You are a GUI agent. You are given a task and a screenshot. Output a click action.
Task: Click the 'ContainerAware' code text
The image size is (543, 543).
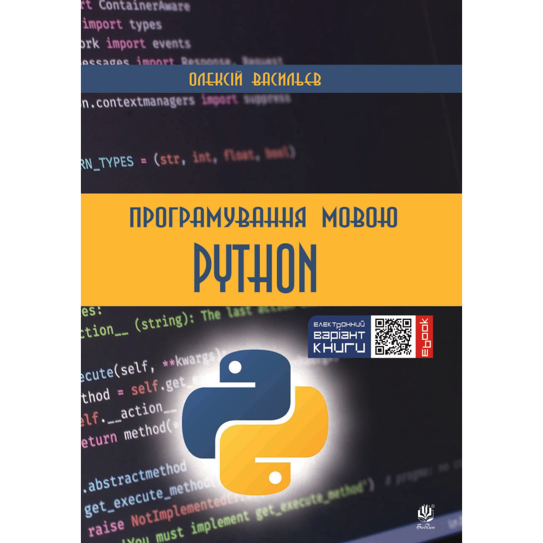point(144,7)
